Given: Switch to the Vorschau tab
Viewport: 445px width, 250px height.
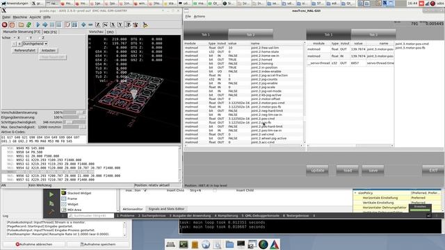Looking at the screenshot, I should click(x=96, y=32).
